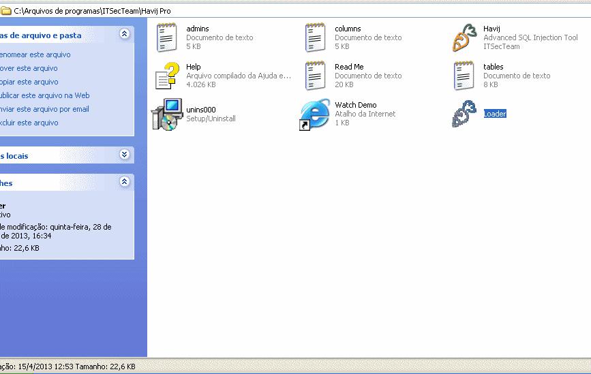The height and width of the screenshot is (374, 591).
Task: Select the Read Me document icon
Action: pos(315,76)
